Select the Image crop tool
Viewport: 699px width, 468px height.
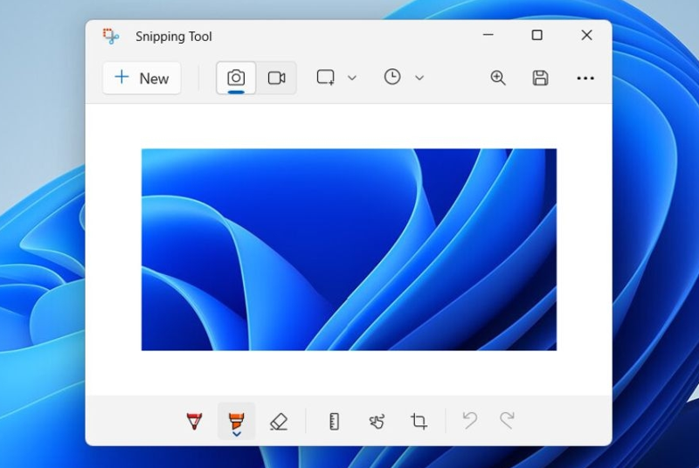click(x=419, y=421)
